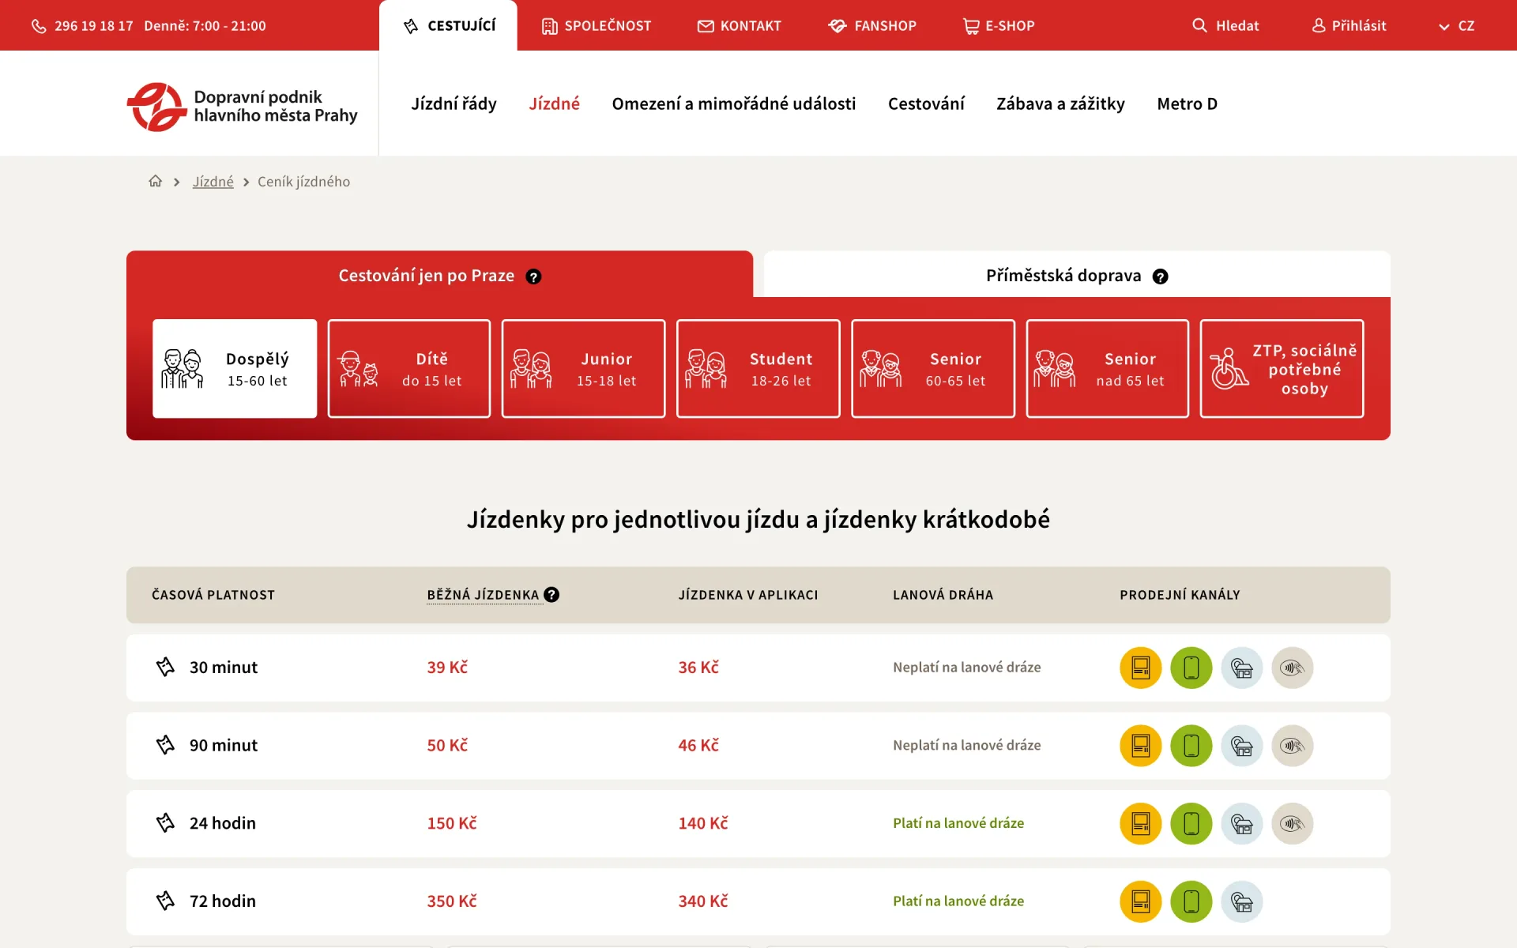Open the Společnost section
1517x948 pixels.
pyautogui.click(x=597, y=26)
